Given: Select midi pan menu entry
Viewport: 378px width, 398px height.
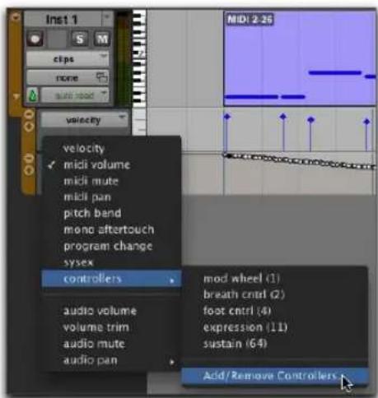Looking at the screenshot, I should [111, 197].
